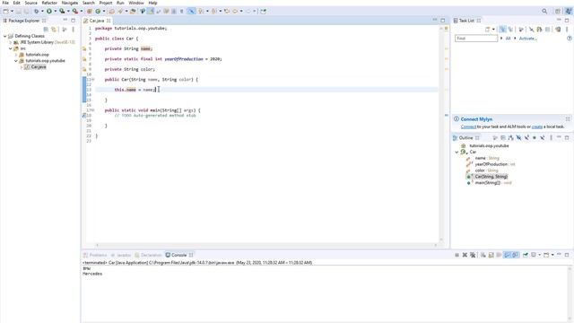
Task: Open the Refactor menu
Action: 49,3
